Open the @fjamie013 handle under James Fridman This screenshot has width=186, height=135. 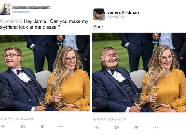(116, 17)
